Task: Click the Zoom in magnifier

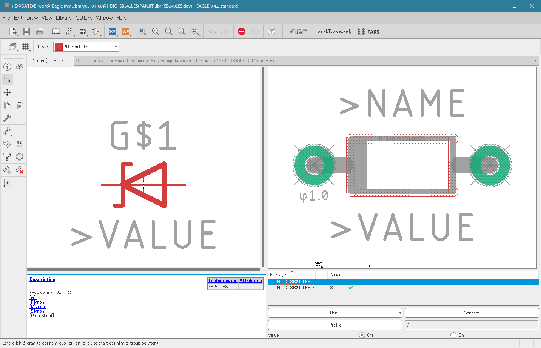Action: [155, 31]
